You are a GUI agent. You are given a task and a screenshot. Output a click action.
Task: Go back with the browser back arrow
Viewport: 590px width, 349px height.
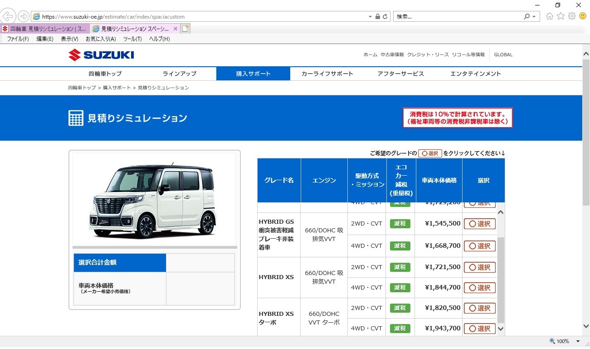pyautogui.click(x=8, y=16)
